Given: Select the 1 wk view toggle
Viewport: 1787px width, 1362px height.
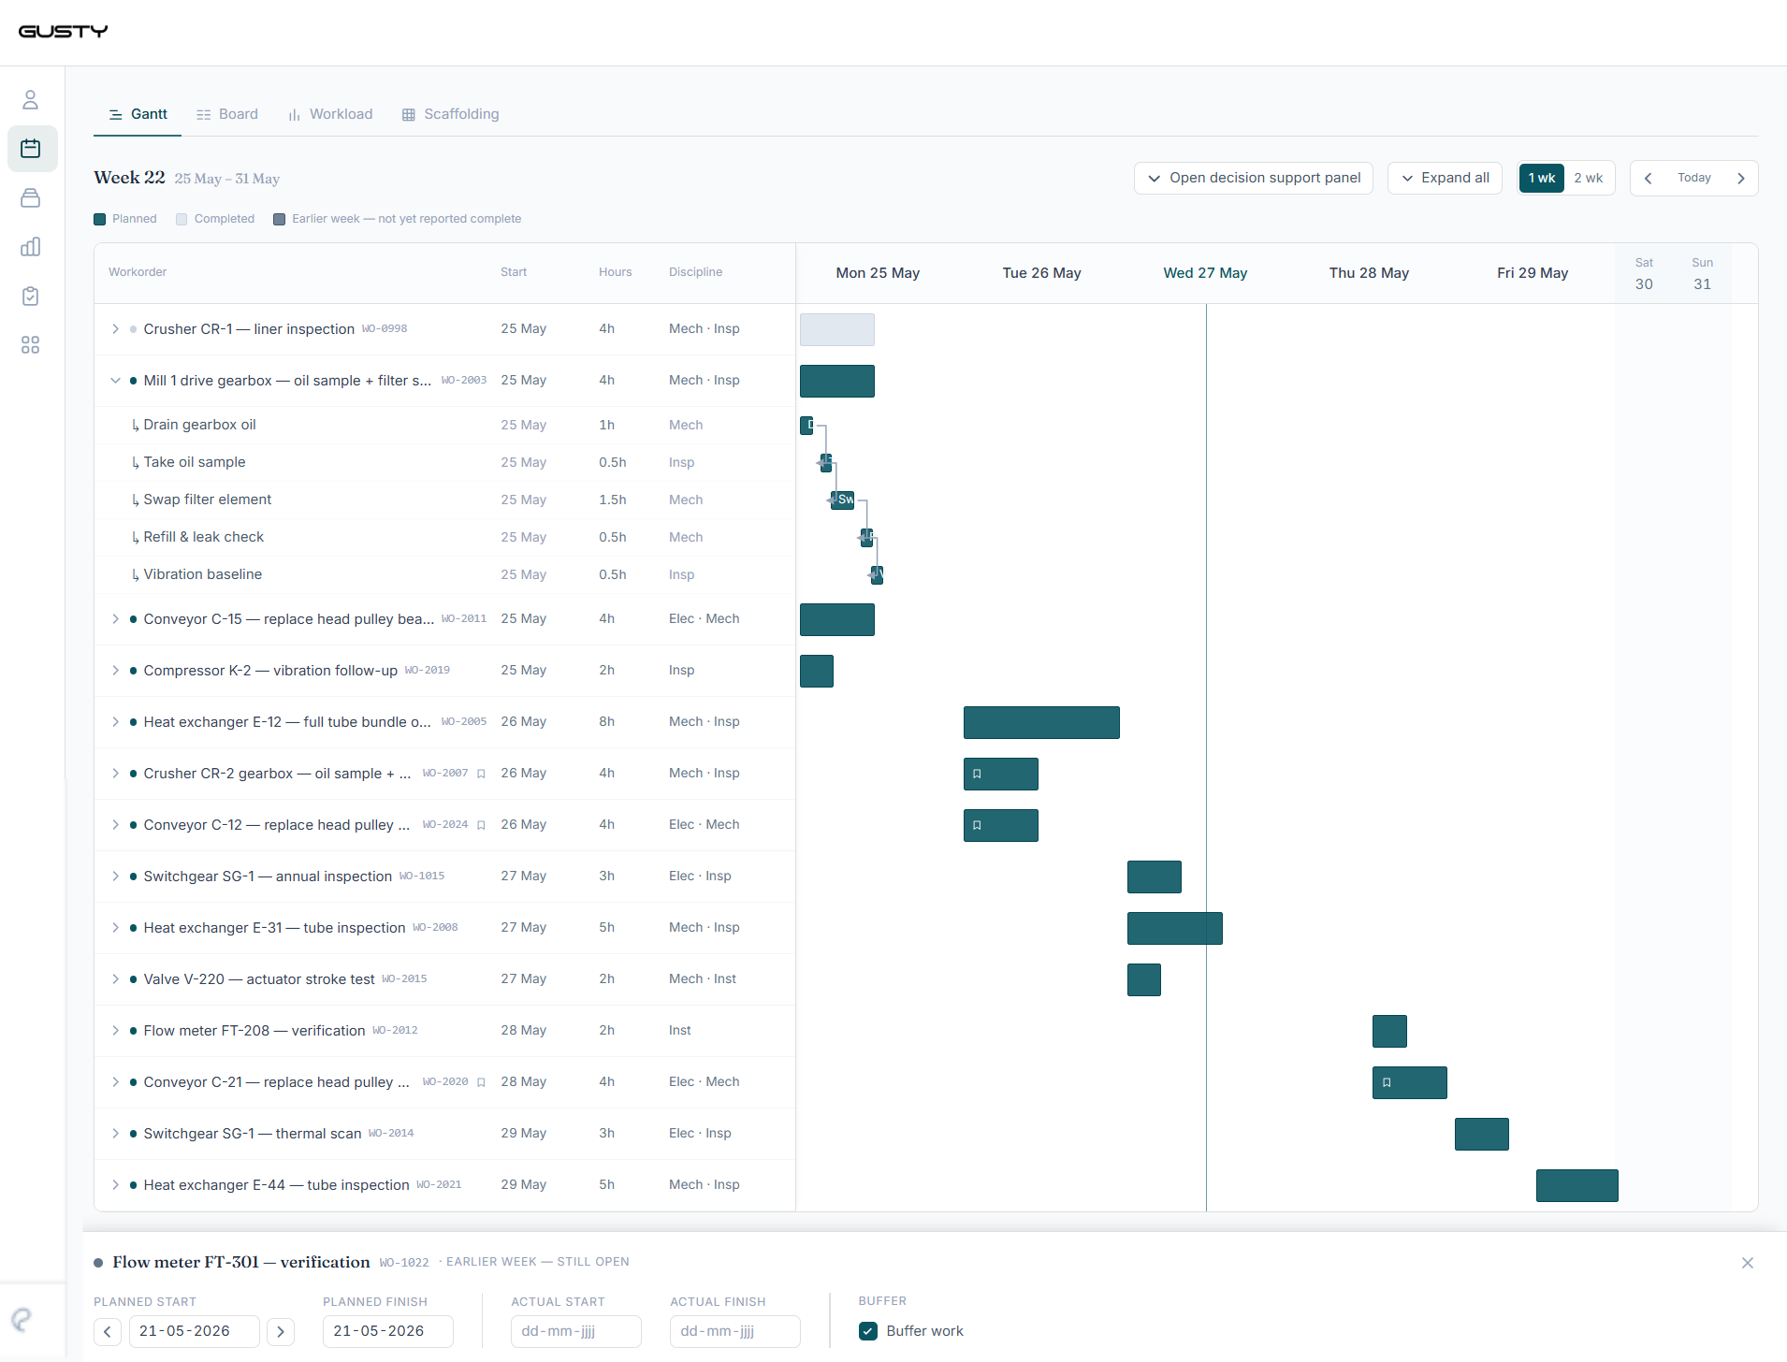Looking at the screenshot, I should coord(1542,178).
